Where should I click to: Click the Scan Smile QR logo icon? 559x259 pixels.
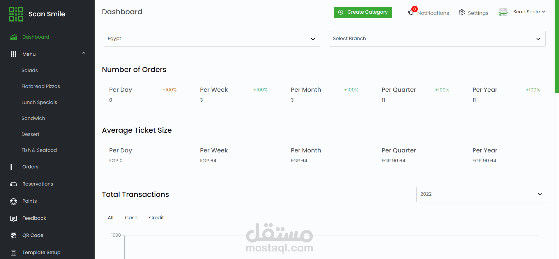pyautogui.click(x=16, y=14)
